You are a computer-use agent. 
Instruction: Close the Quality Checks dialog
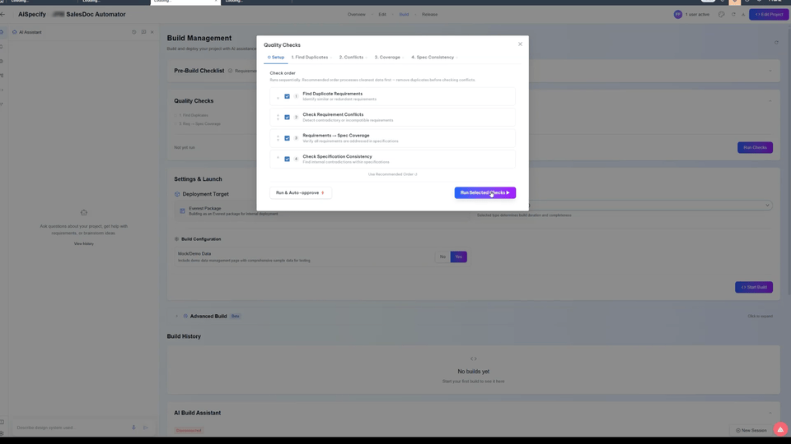(520, 44)
